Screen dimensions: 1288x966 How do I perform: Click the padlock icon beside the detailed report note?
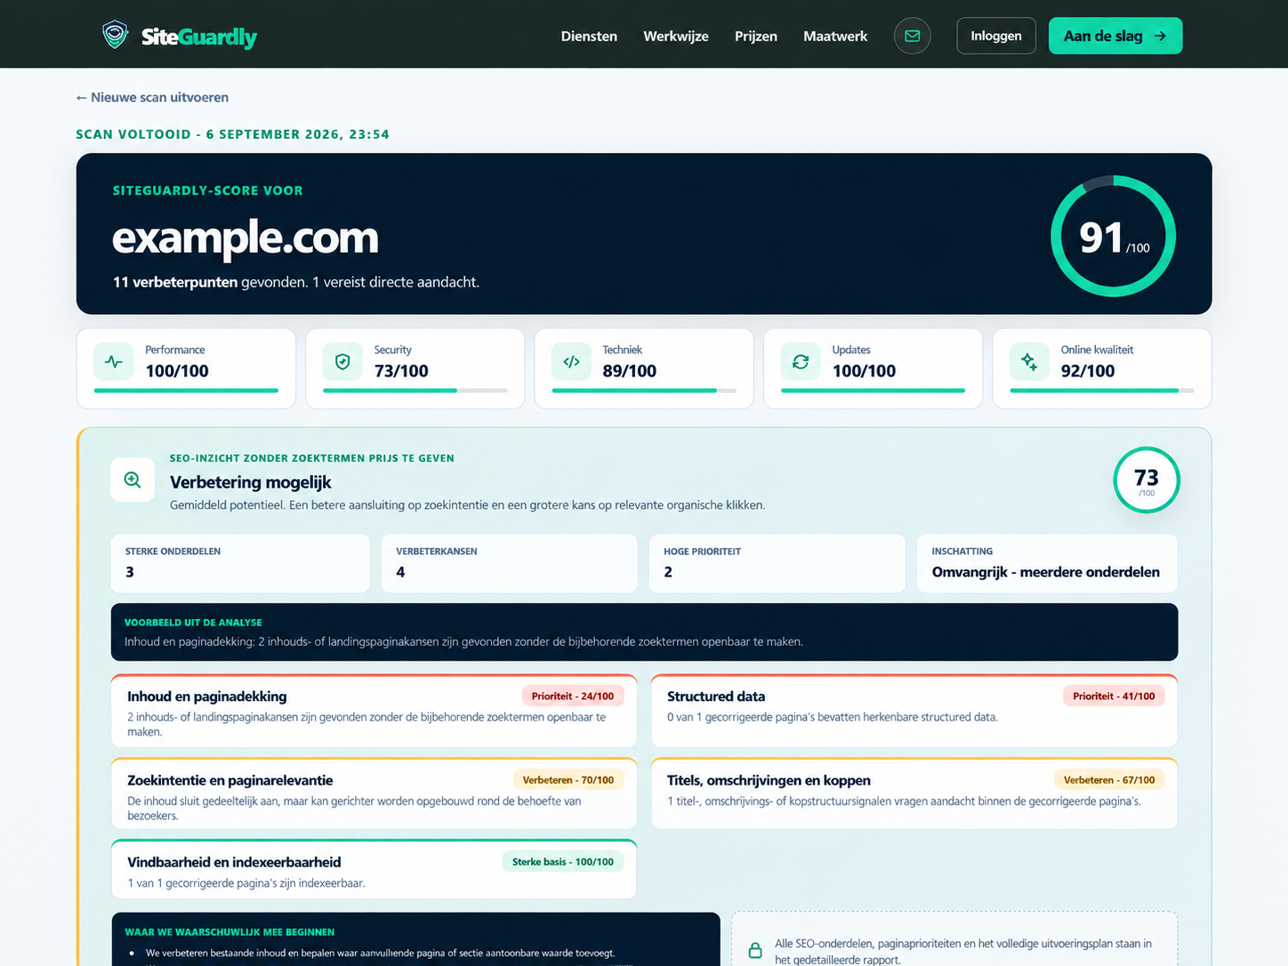coord(755,950)
